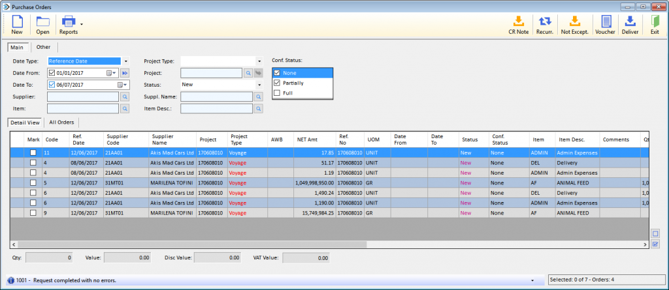Toggle the None conf. status checkbox
Viewport: 669px width, 290px height.
pyautogui.click(x=277, y=73)
